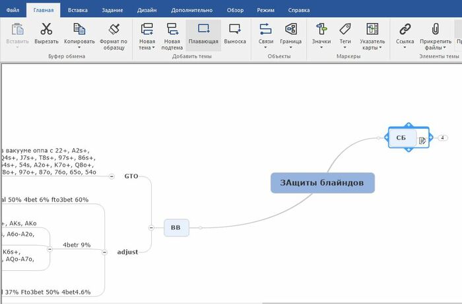Click the Связи relationship icon
Viewport: 462px width, 304px height.
(x=265, y=29)
